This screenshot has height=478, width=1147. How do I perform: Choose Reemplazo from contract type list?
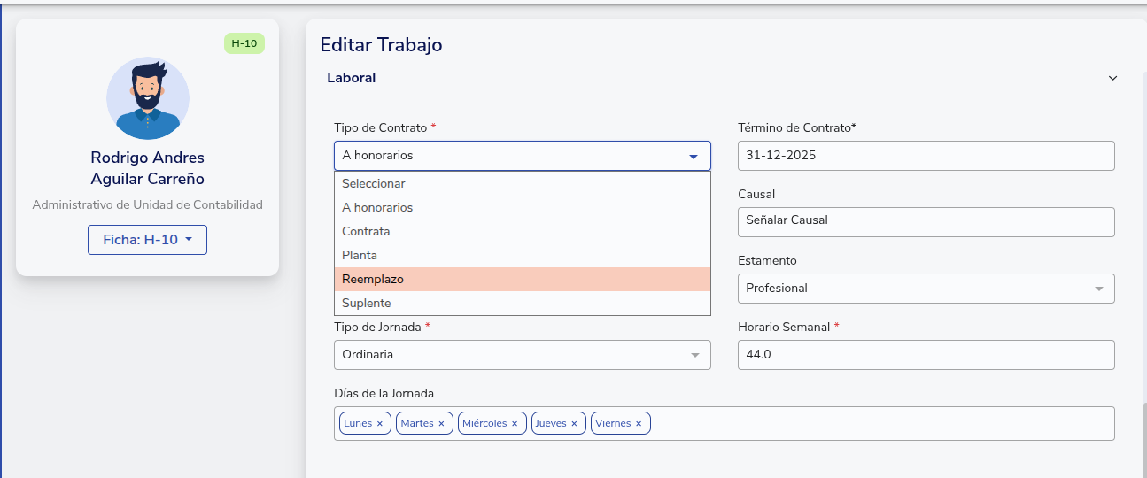pyautogui.click(x=522, y=279)
